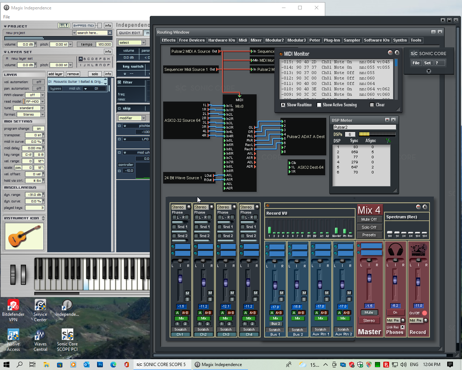Click the A button on Ch4
The width and height of the screenshot is (462, 370).
(x=245, y=313)
